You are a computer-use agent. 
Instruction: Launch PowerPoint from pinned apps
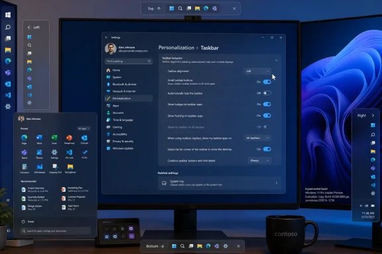(x=69, y=139)
